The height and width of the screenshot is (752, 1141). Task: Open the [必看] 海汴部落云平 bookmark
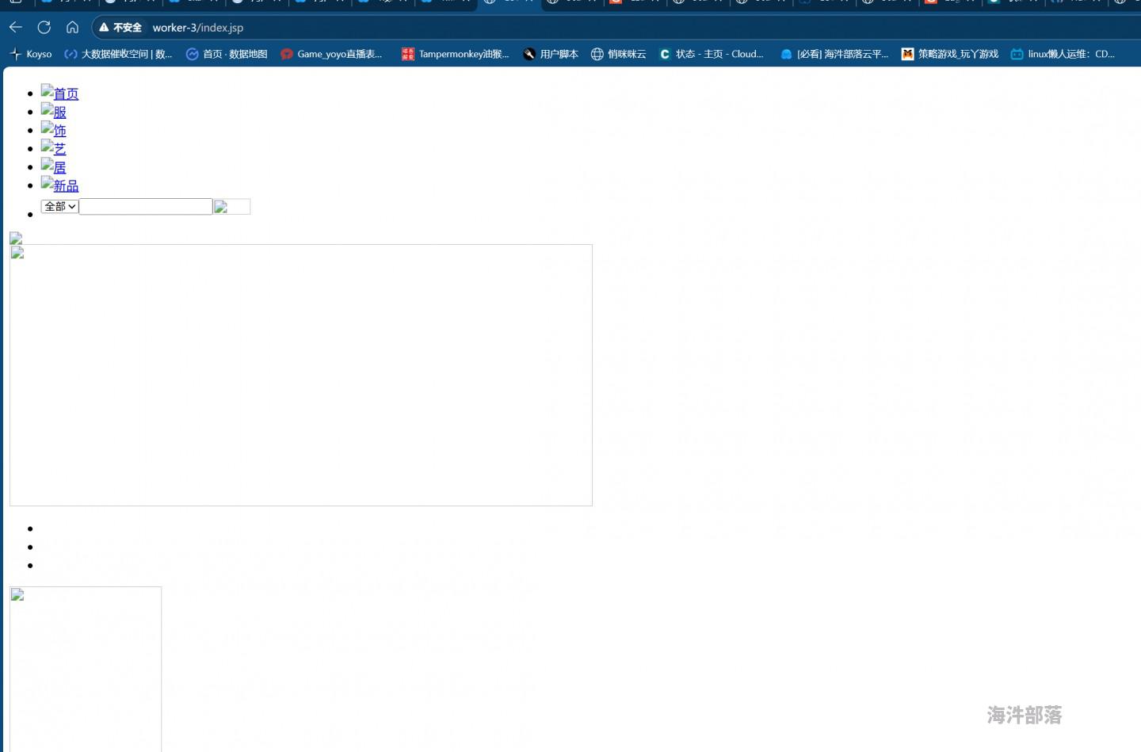834,54
